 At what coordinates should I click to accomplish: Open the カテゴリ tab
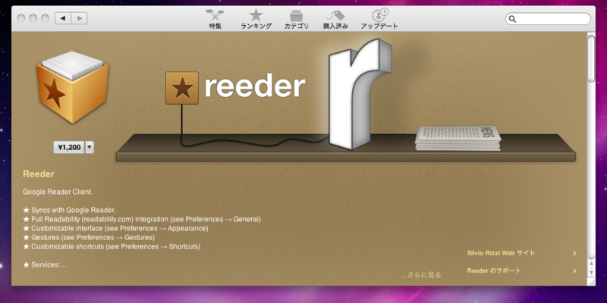[x=297, y=20]
